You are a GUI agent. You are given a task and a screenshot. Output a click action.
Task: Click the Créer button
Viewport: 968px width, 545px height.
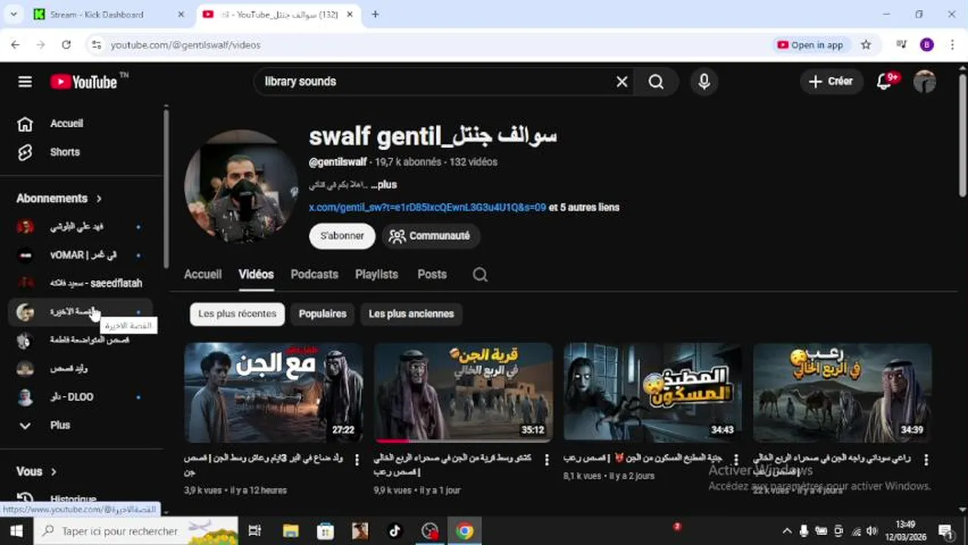[x=831, y=82]
